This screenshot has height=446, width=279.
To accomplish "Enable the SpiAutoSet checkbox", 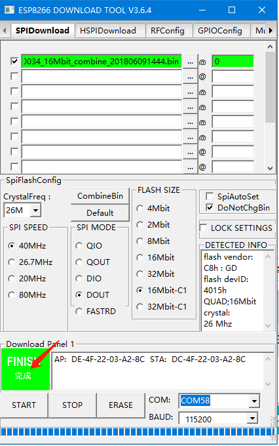I will (210, 197).
